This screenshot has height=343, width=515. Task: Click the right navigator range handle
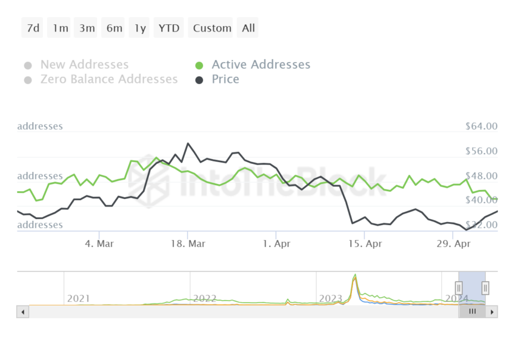(485, 288)
